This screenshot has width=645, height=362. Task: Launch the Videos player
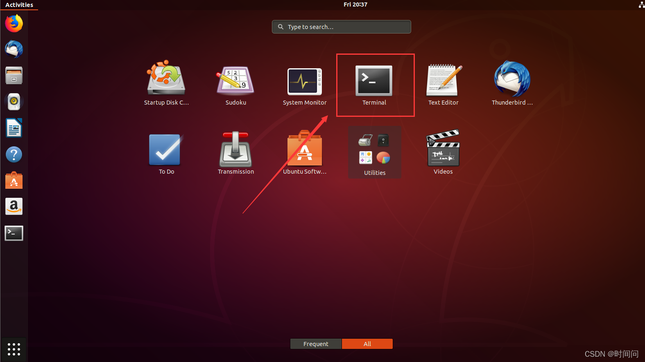(x=443, y=152)
